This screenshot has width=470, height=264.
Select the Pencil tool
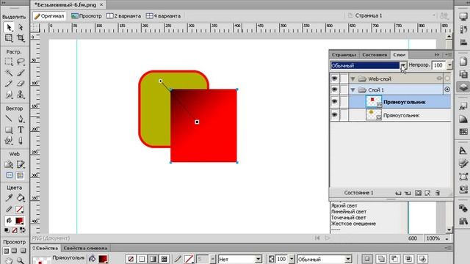(9, 84)
